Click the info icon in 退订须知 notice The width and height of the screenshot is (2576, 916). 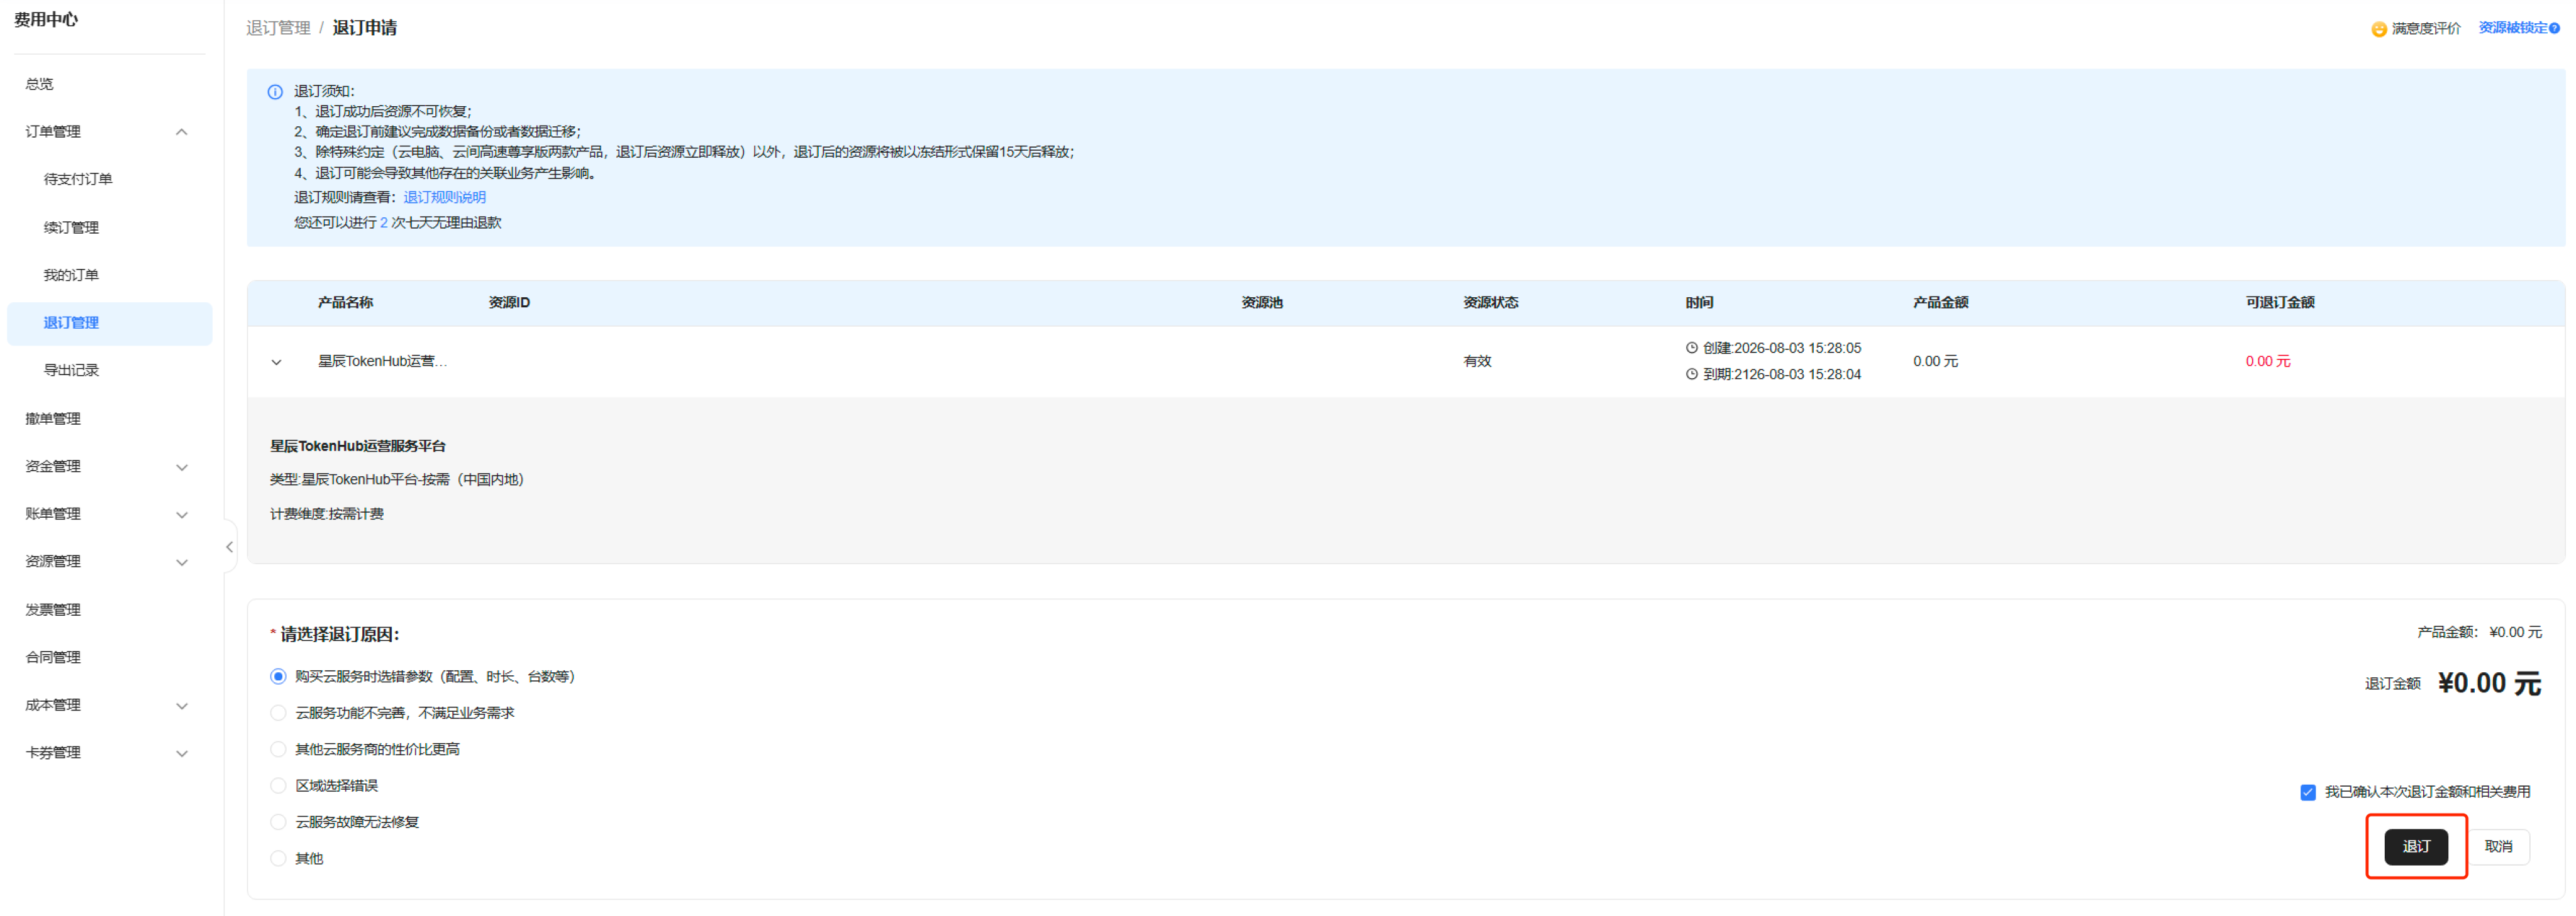(275, 92)
